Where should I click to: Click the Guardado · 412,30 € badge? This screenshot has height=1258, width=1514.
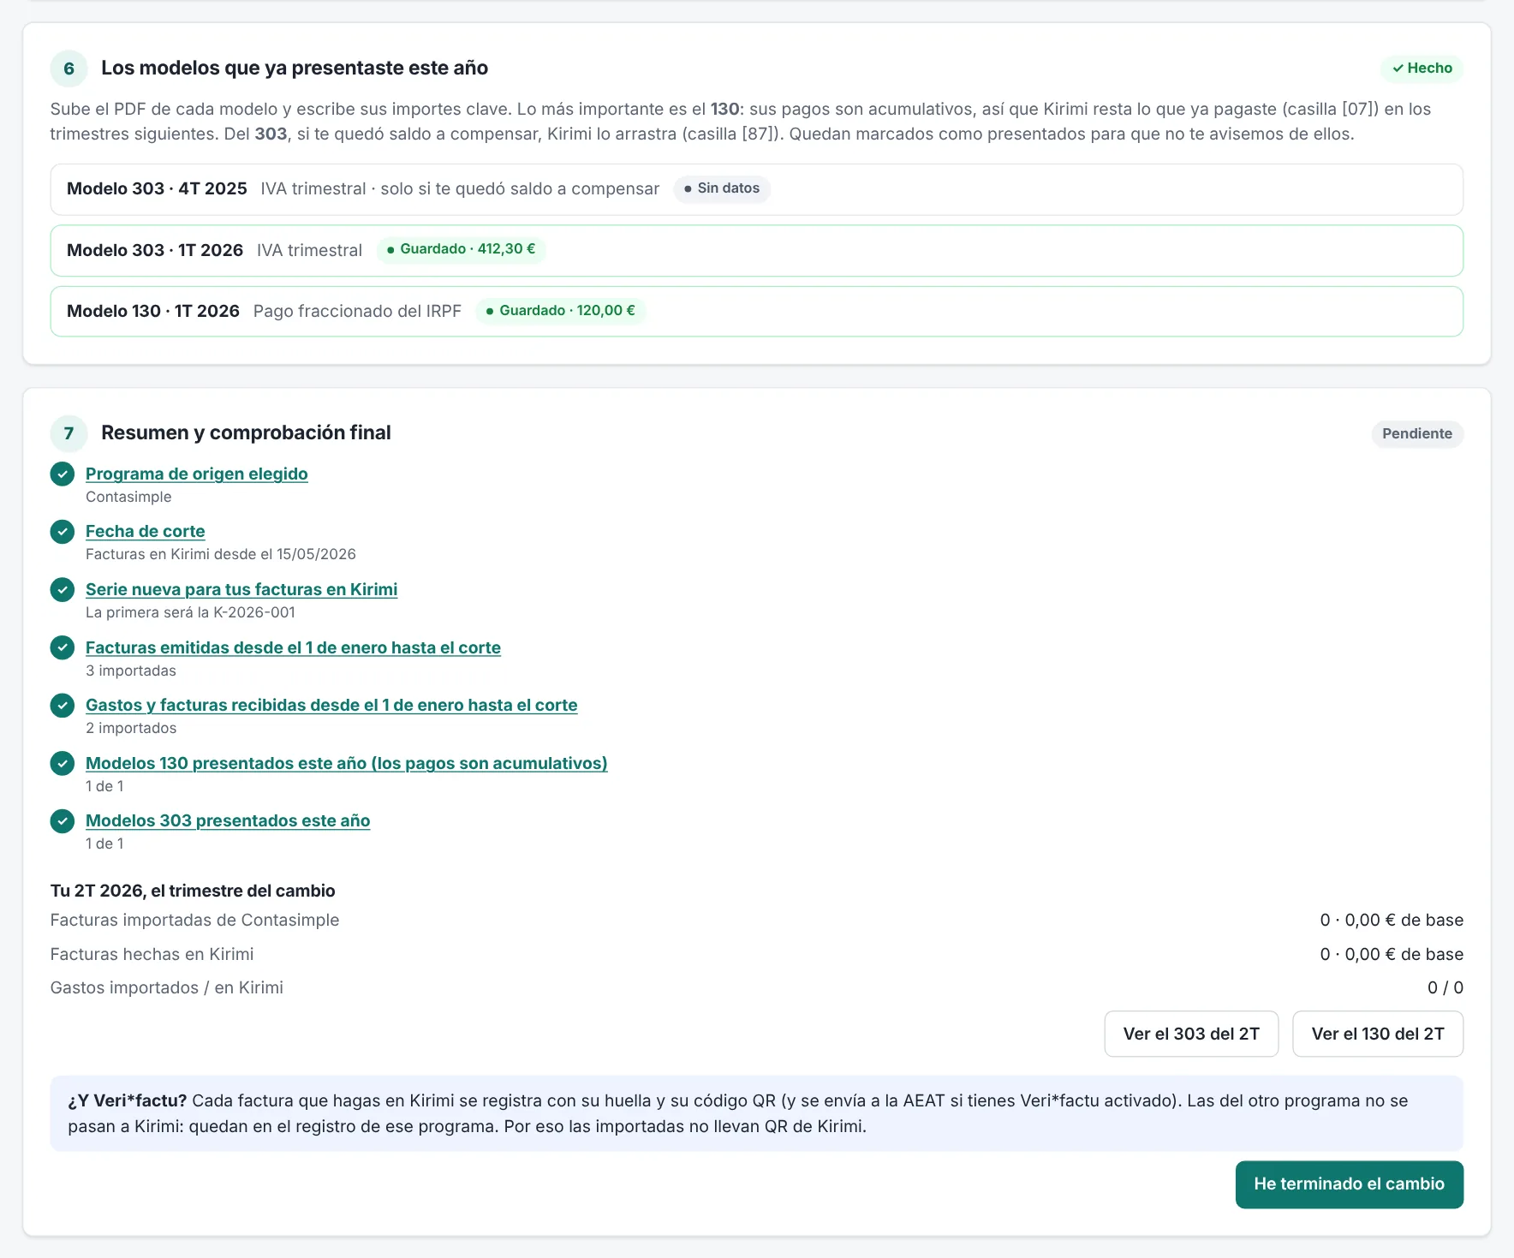point(461,249)
